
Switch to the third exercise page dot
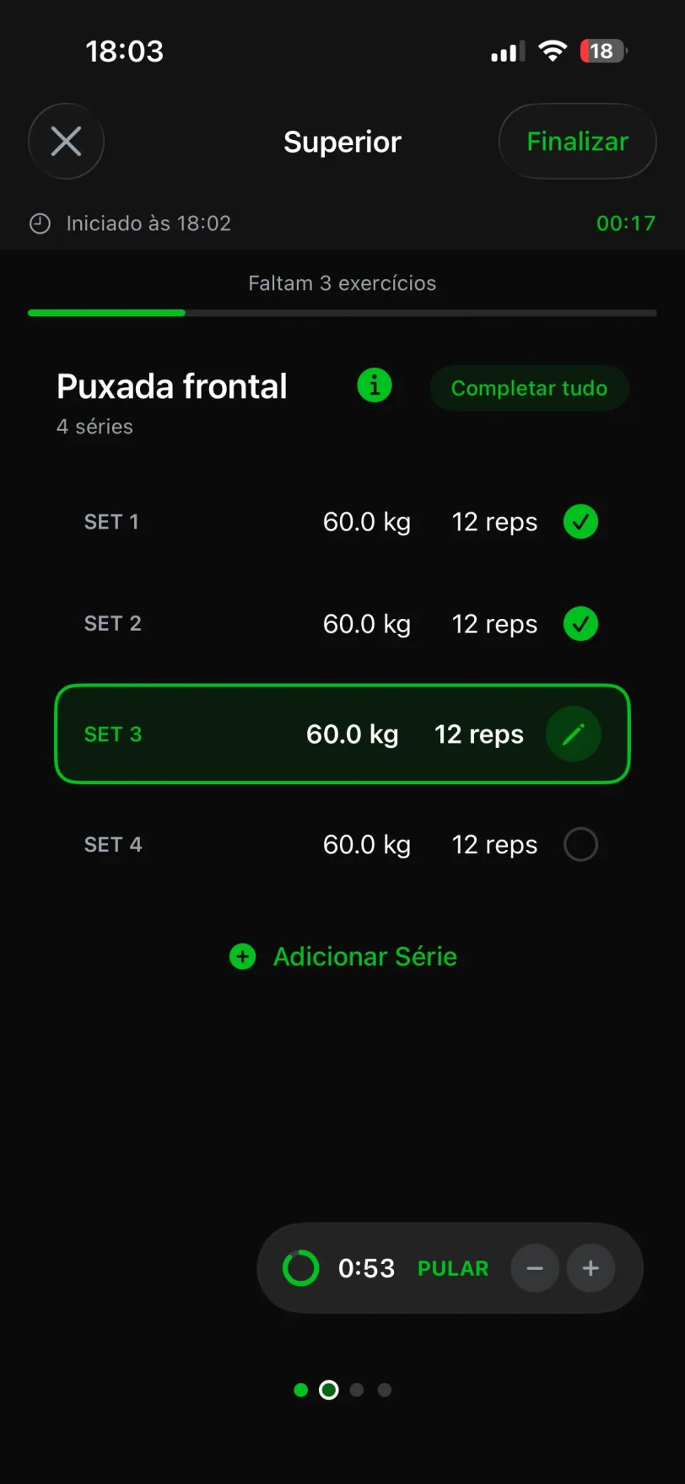point(357,1390)
